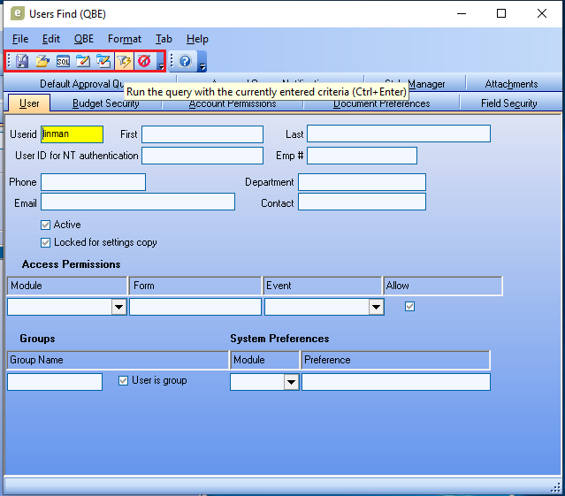
Task: Click the blue help question mark icon
Action: 185,61
